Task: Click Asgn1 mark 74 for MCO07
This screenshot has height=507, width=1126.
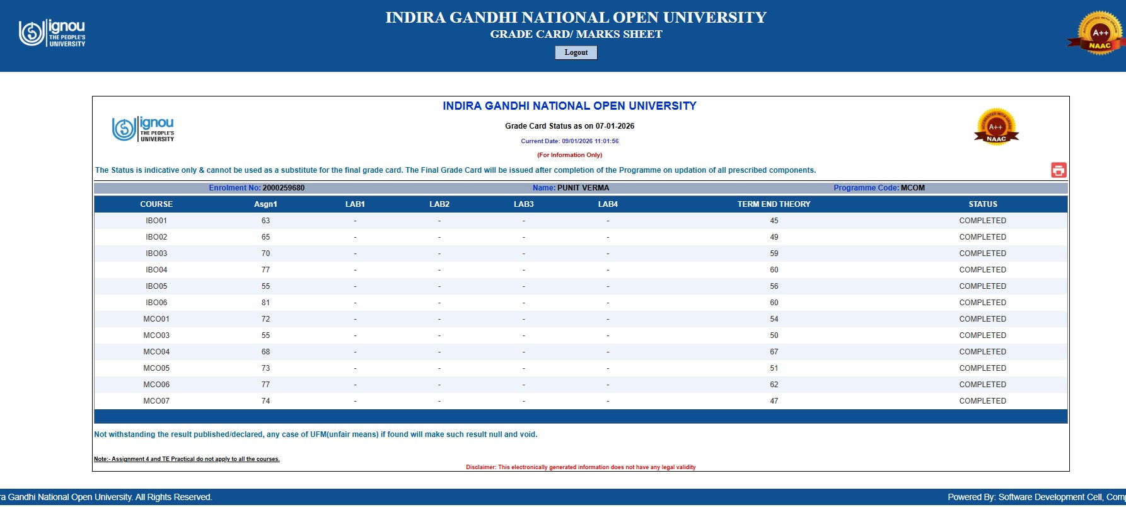Action: (x=265, y=401)
